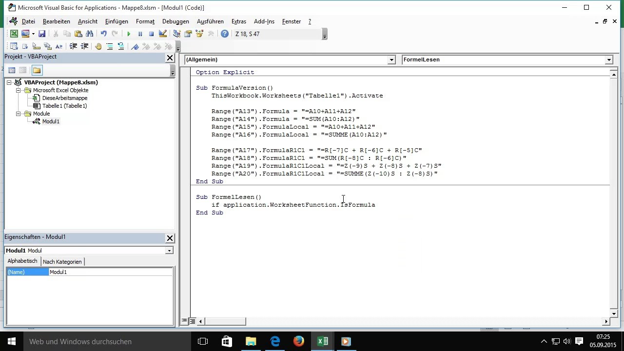Open the Datei menu
This screenshot has width=624, height=351.
point(28,21)
